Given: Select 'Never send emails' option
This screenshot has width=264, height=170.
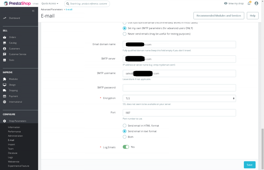Looking at the screenshot, I should tap(124, 34).
